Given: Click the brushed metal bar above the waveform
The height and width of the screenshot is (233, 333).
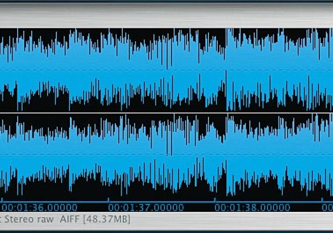Looking at the screenshot, I should [166, 15].
